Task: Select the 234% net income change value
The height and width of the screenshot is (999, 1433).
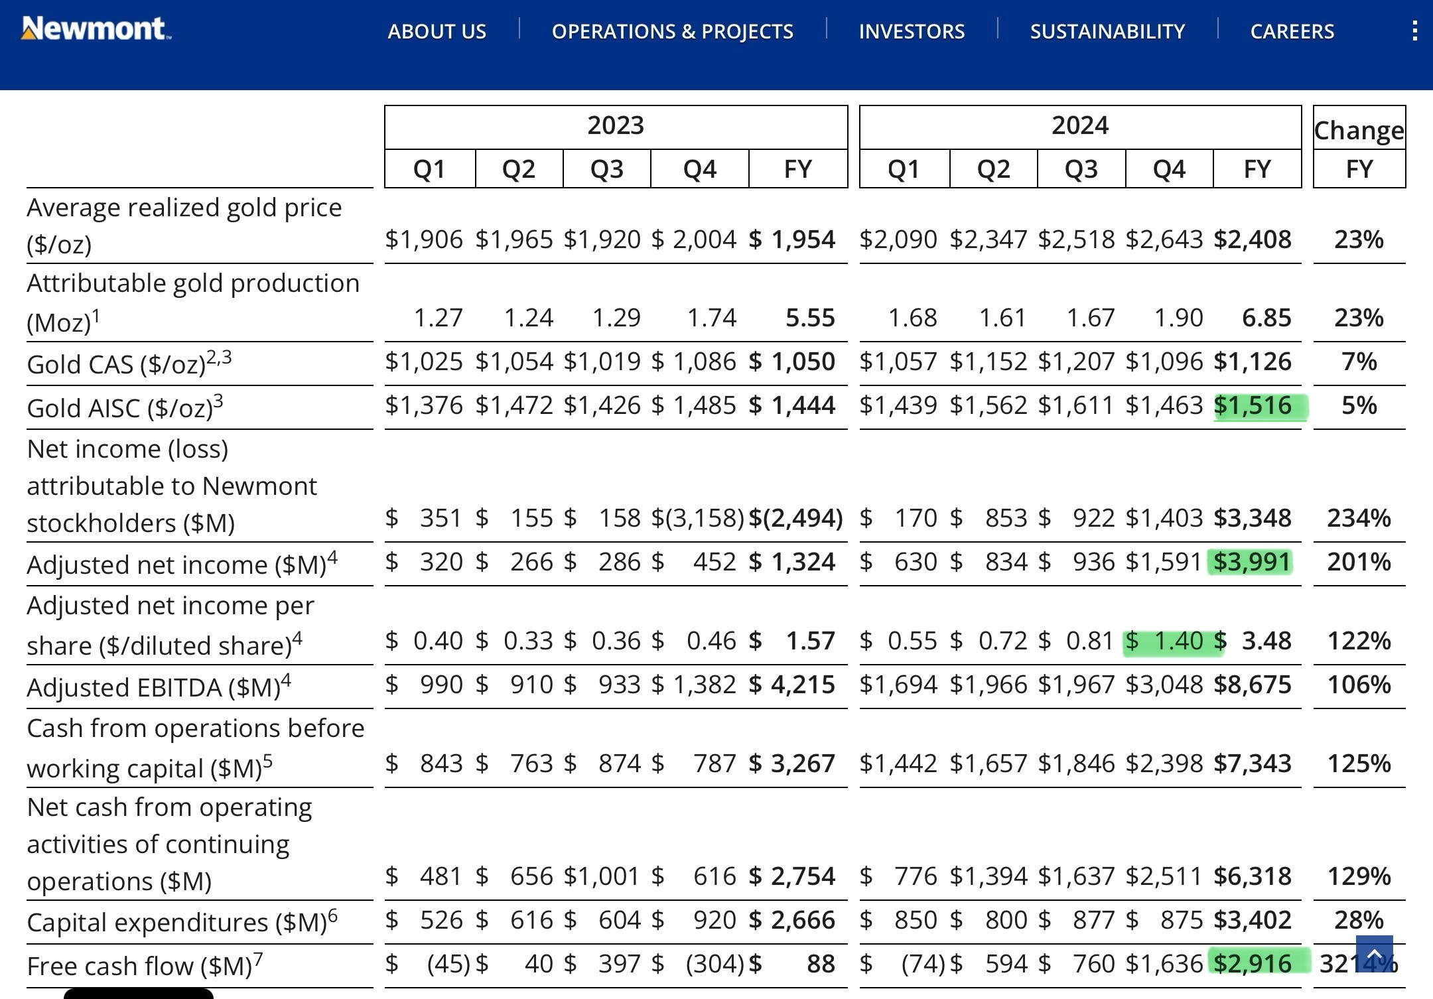Action: tap(1359, 518)
